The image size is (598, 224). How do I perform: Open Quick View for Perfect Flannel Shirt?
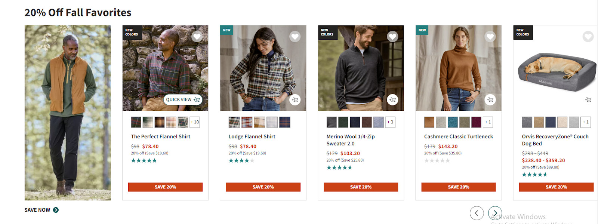pyautogui.click(x=183, y=100)
